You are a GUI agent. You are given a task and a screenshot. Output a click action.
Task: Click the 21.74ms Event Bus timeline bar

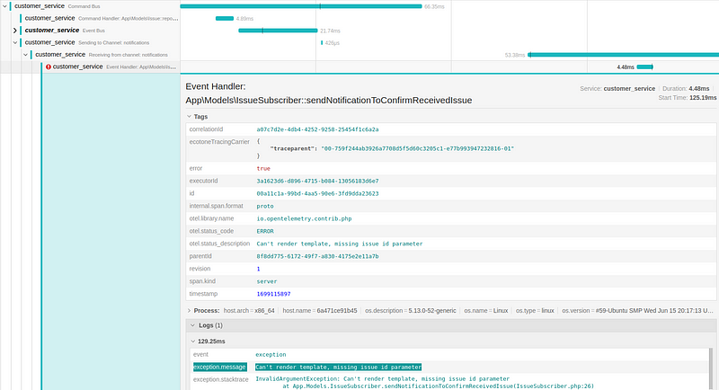pyautogui.click(x=278, y=31)
